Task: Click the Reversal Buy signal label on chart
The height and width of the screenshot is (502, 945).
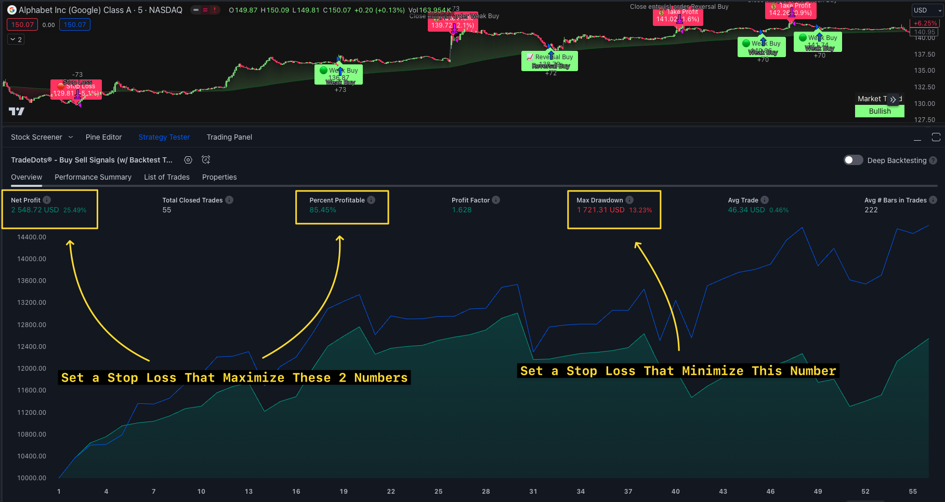Action: [549, 61]
